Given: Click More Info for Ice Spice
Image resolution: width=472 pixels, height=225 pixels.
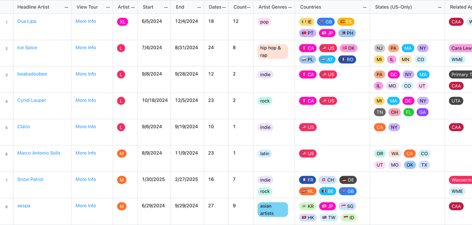Looking at the screenshot, I should [x=86, y=48].
